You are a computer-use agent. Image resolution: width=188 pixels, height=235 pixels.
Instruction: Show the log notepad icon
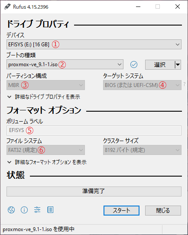click(x=50, y=209)
